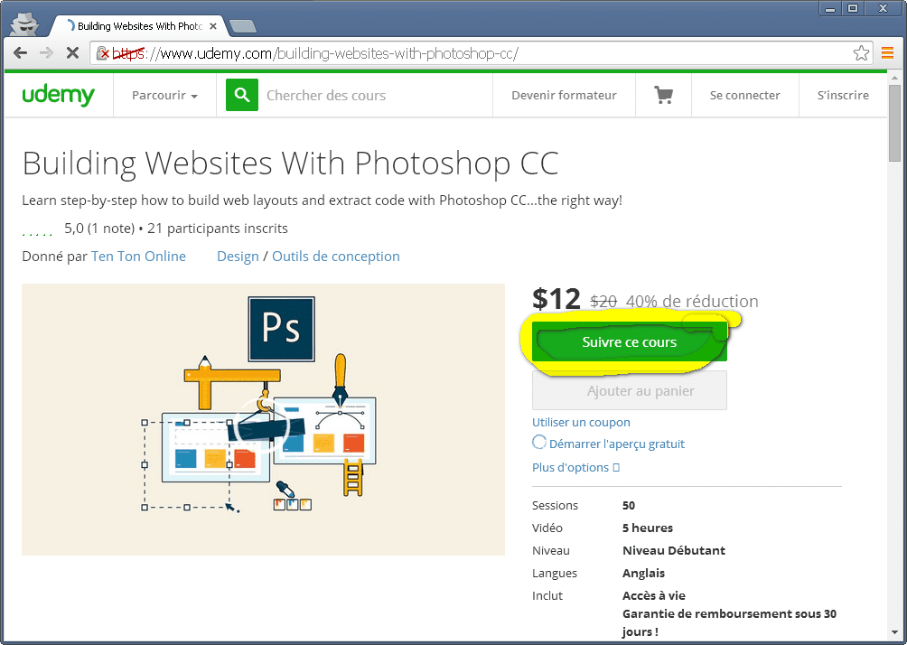Click the page vertical scrollbar thumb
Screen dimensions: 907x645
pos(895,125)
